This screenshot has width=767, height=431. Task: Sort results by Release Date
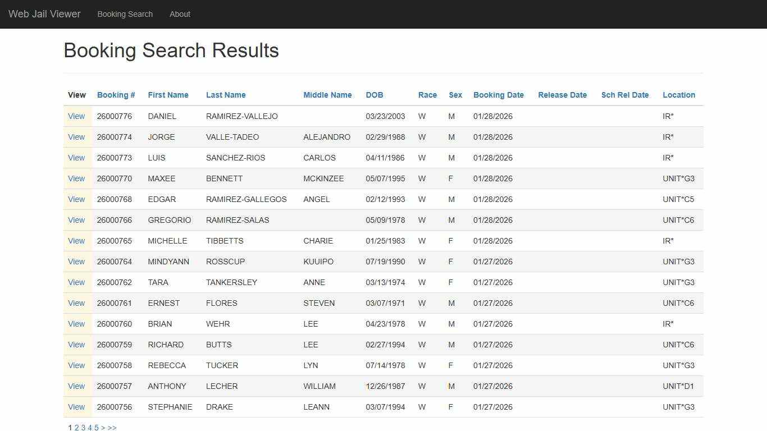[562, 95]
